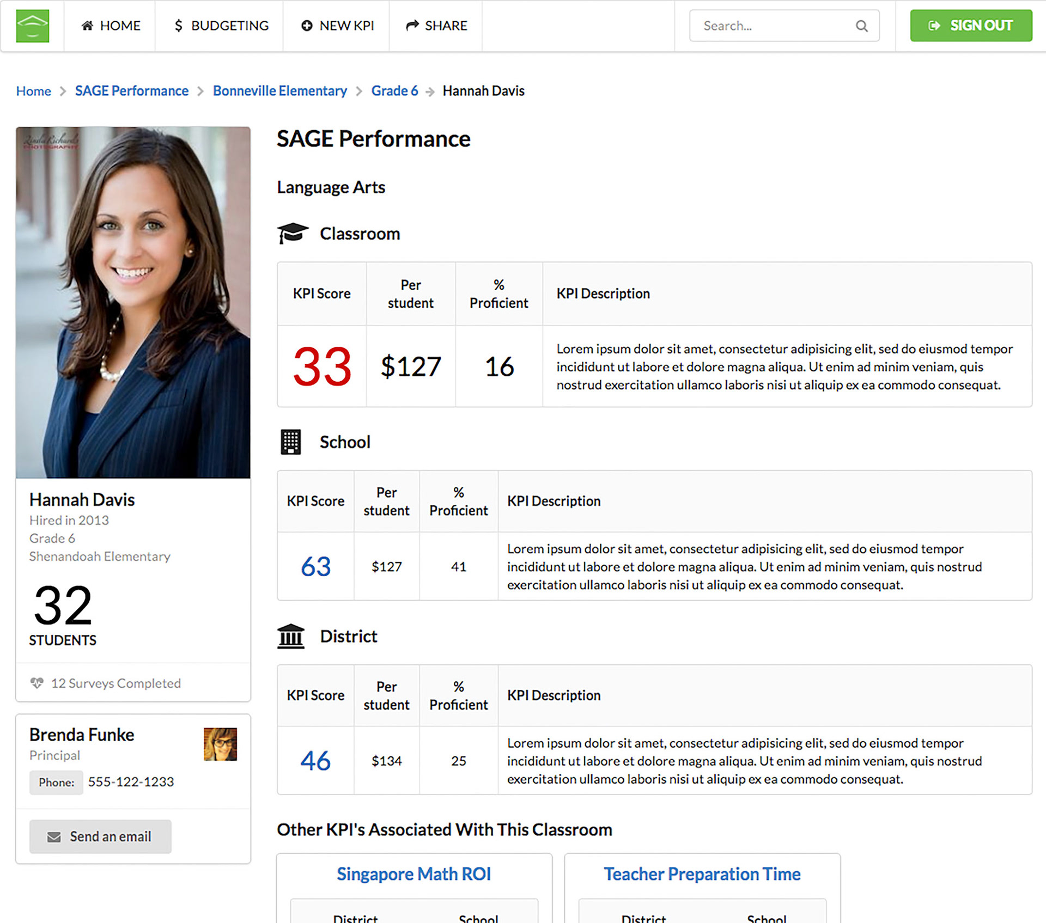Click the School building icon

290,442
